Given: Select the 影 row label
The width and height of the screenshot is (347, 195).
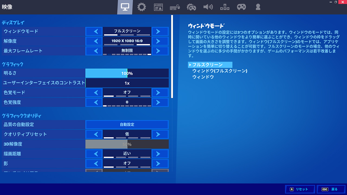Looking at the screenshot, I should click(x=6, y=164).
